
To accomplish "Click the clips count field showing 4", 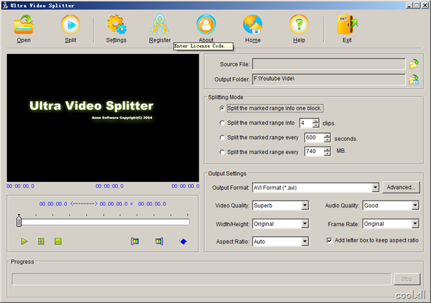I will [x=306, y=123].
